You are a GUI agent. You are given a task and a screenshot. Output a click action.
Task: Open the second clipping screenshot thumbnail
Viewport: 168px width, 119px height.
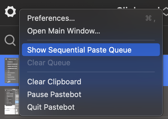tap(12, 101)
